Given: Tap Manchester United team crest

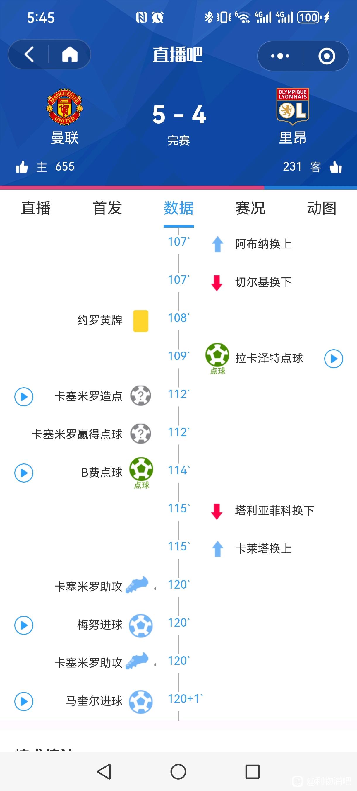Looking at the screenshot, I should pyautogui.click(x=65, y=106).
